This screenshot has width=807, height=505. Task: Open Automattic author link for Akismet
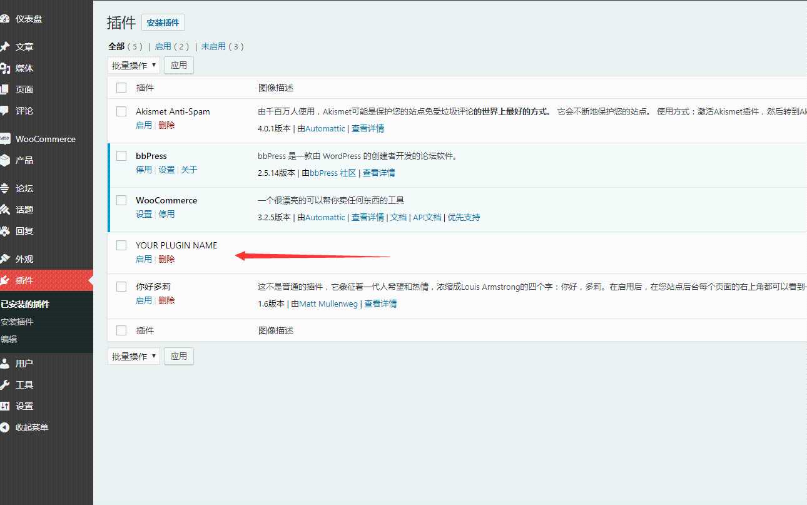click(x=325, y=128)
